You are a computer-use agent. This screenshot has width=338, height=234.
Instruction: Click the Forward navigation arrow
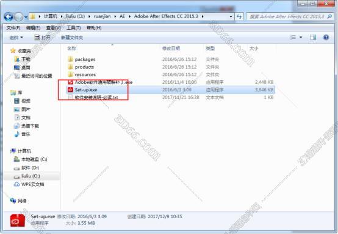(x=18, y=17)
